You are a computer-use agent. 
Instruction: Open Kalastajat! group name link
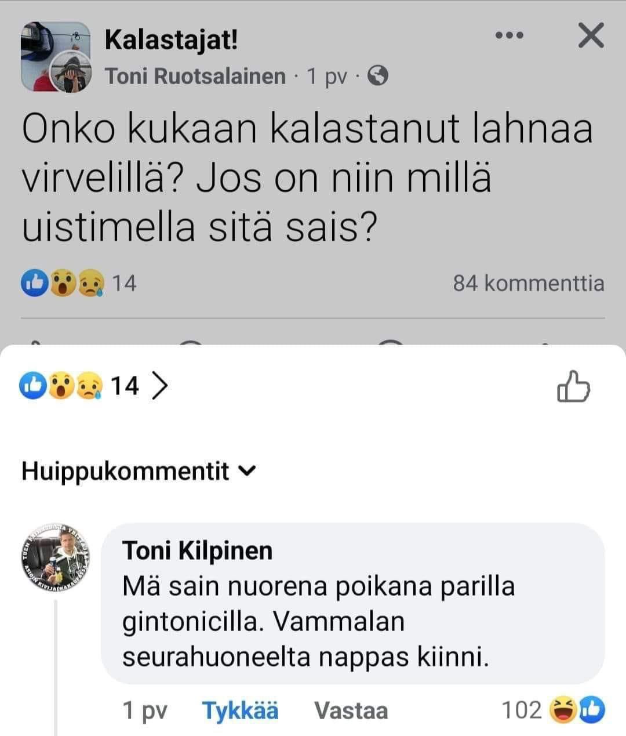pos(171,39)
